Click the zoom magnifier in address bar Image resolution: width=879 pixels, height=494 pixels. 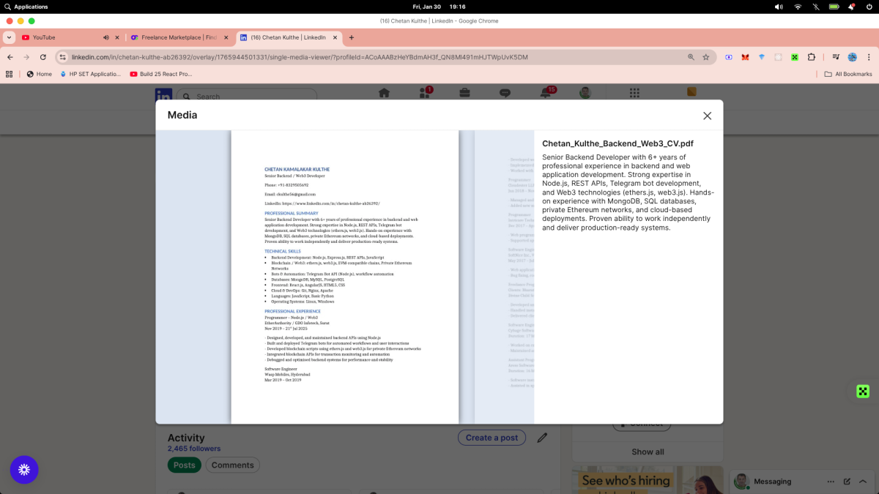pos(691,57)
